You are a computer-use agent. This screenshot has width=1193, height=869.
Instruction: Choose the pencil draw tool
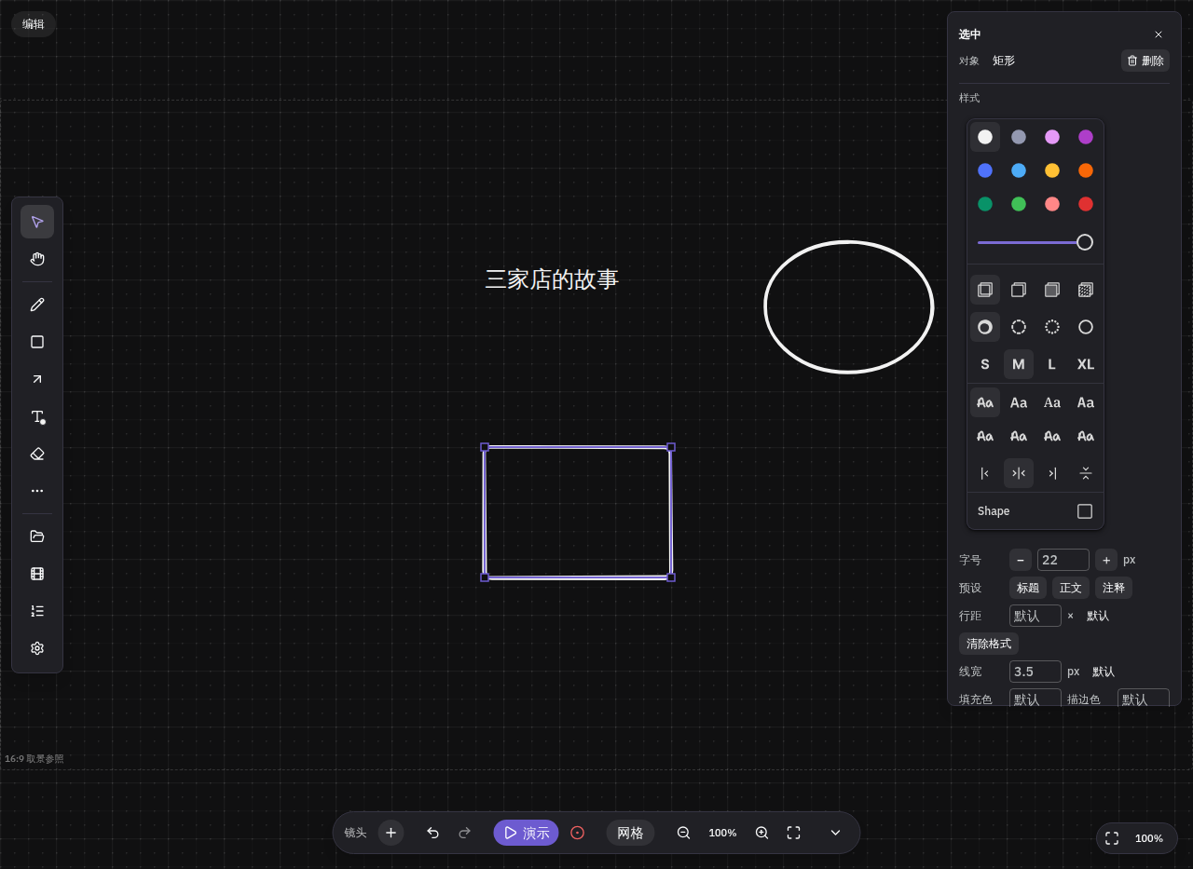click(37, 305)
